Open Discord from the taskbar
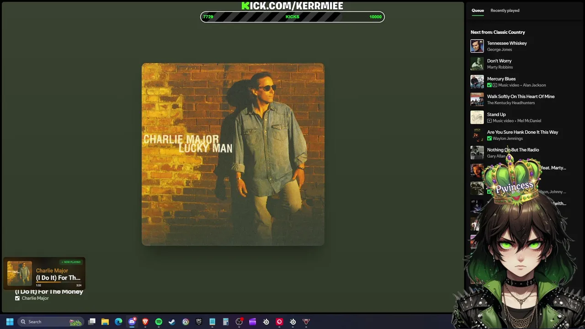The image size is (585, 329). click(x=132, y=322)
